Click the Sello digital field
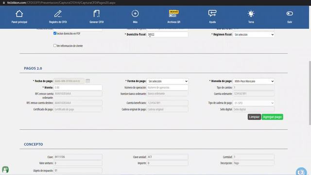This screenshot has width=311, height=175. (x=254, y=109)
